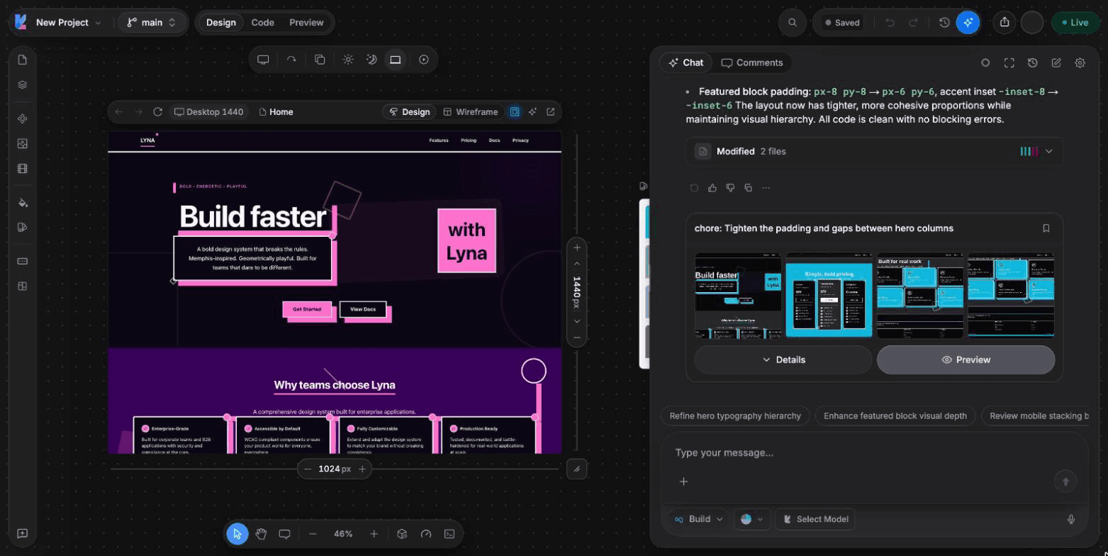Open the color theme circle dropdown
The image size is (1108, 556).
pyautogui.click(x=751, y=519)
